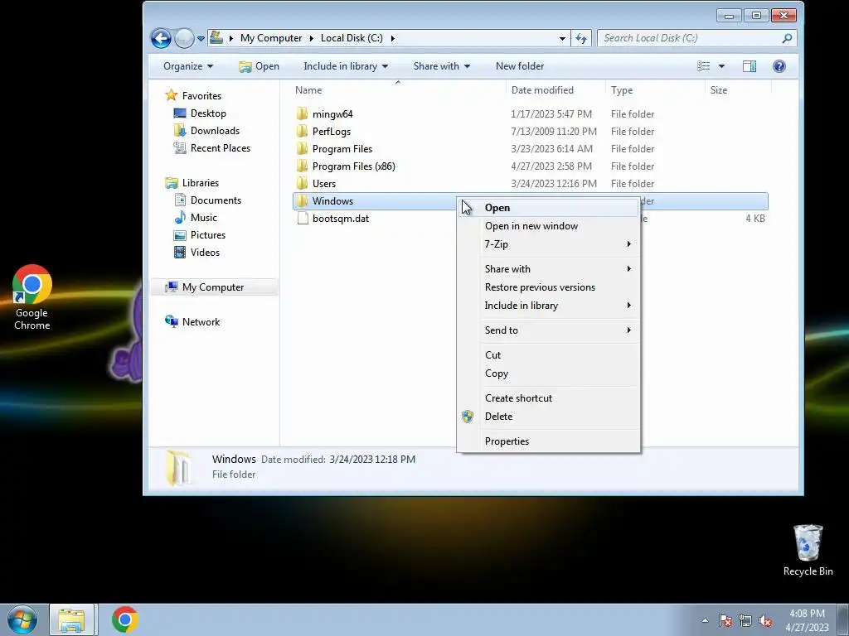Select the mingw64 folder icon

point(302,113)
